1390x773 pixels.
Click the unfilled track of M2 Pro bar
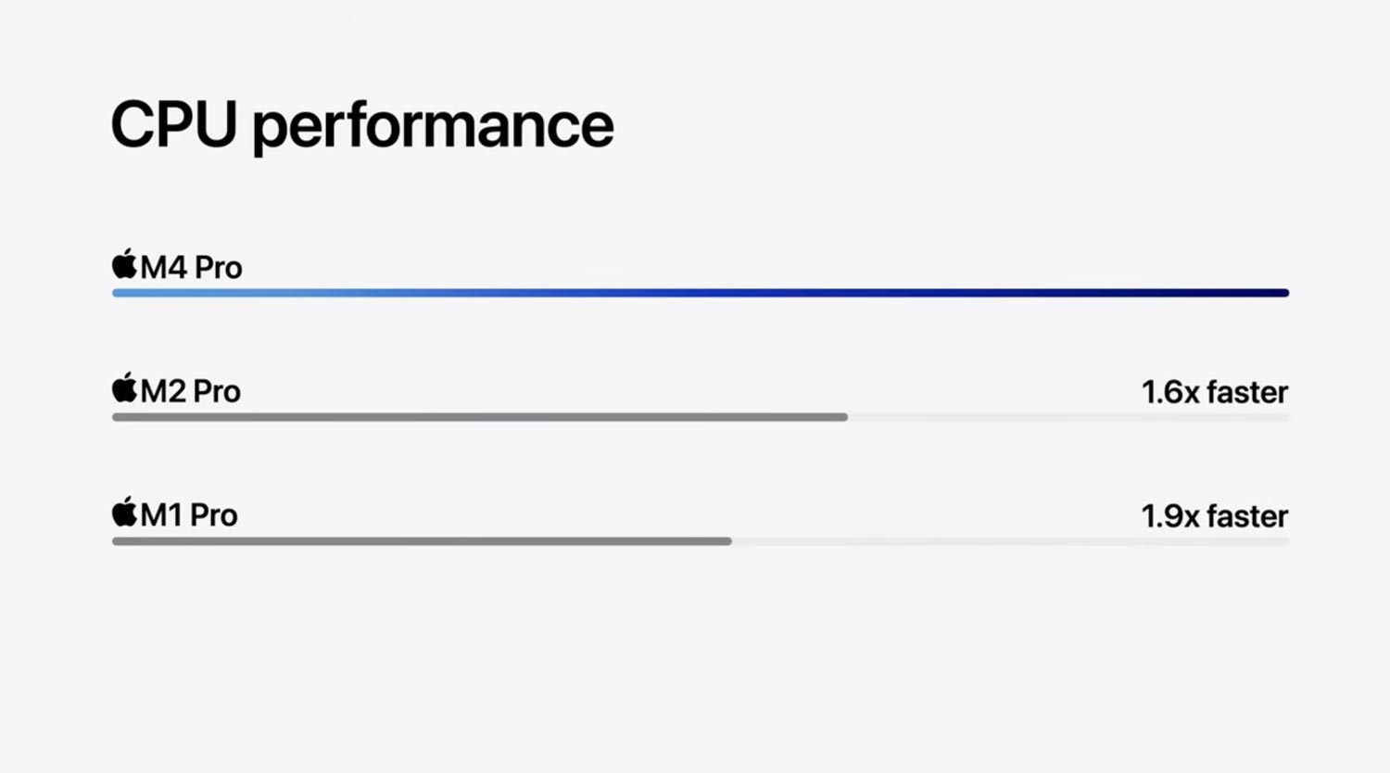(1068, 417)
